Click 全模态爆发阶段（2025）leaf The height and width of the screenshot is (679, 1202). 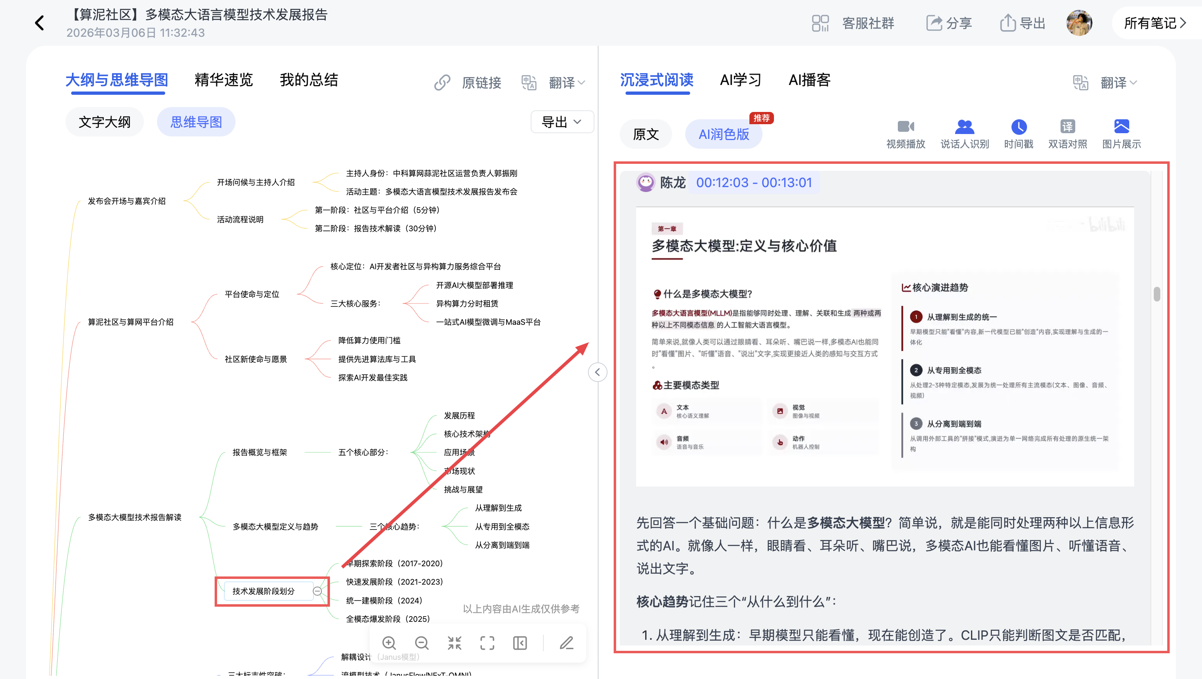(x=388, y=619)
